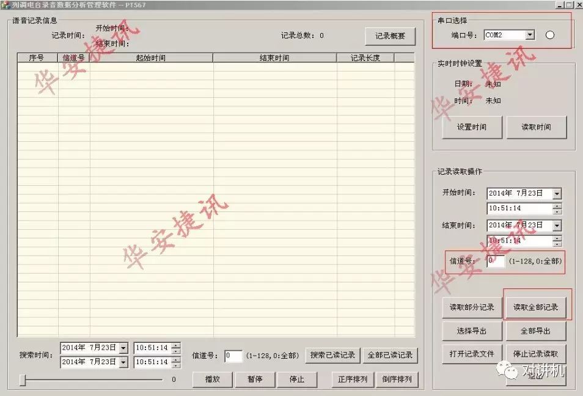Click the 记录长度 column header
The height and width of the screenshot is (396, 583).
(365, 57)
